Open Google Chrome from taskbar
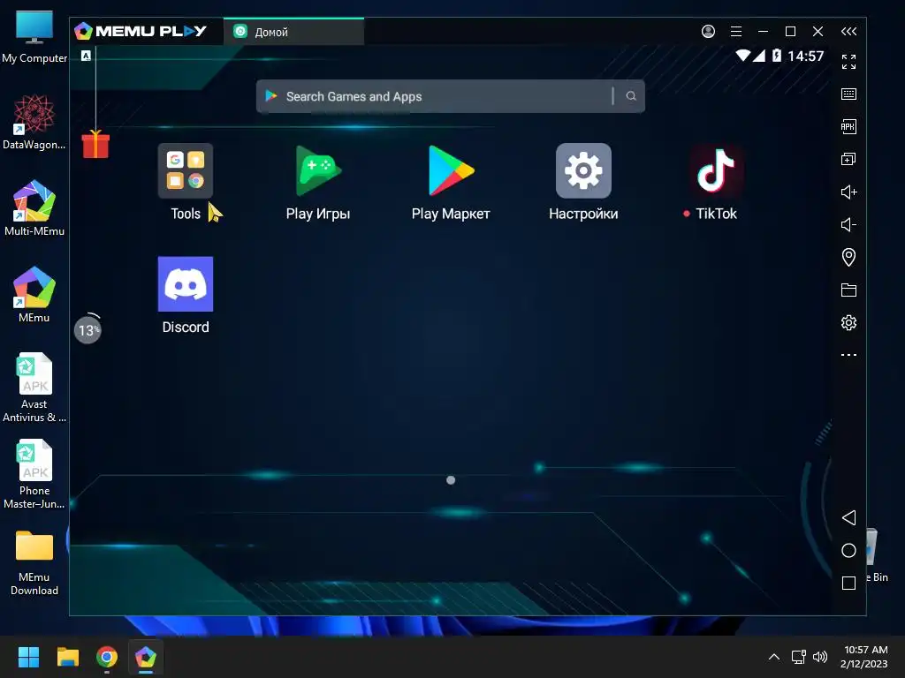This screenshot has width=905, height=678. (107, 657)
